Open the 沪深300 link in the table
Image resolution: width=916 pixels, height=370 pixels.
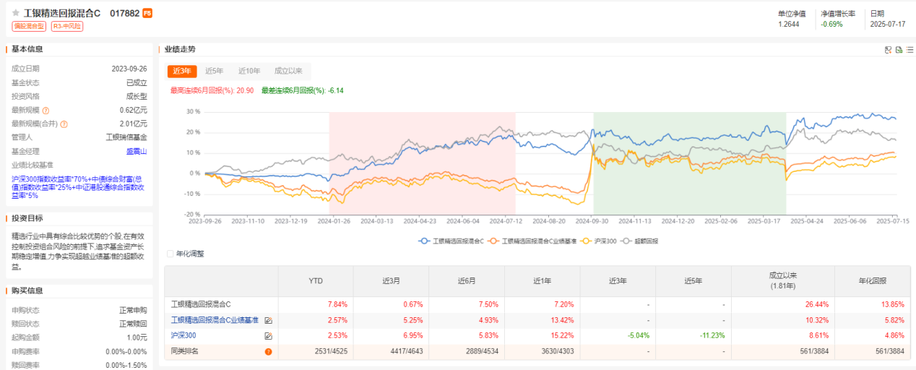click(x=183, y=336)
